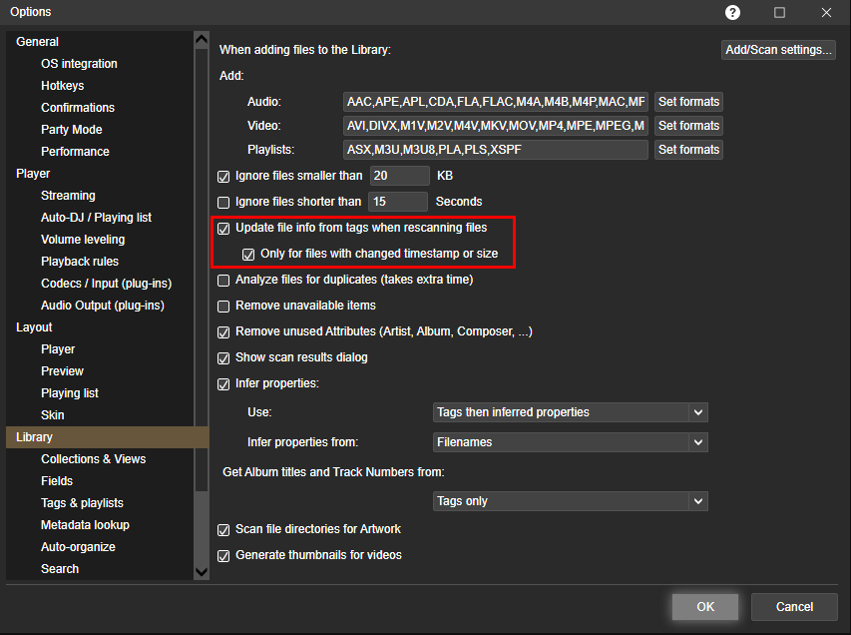Viewport: 851px width, 635px height.
Task: Toggle Analyze files for duplicates checkbox
Action: (223, 280)
